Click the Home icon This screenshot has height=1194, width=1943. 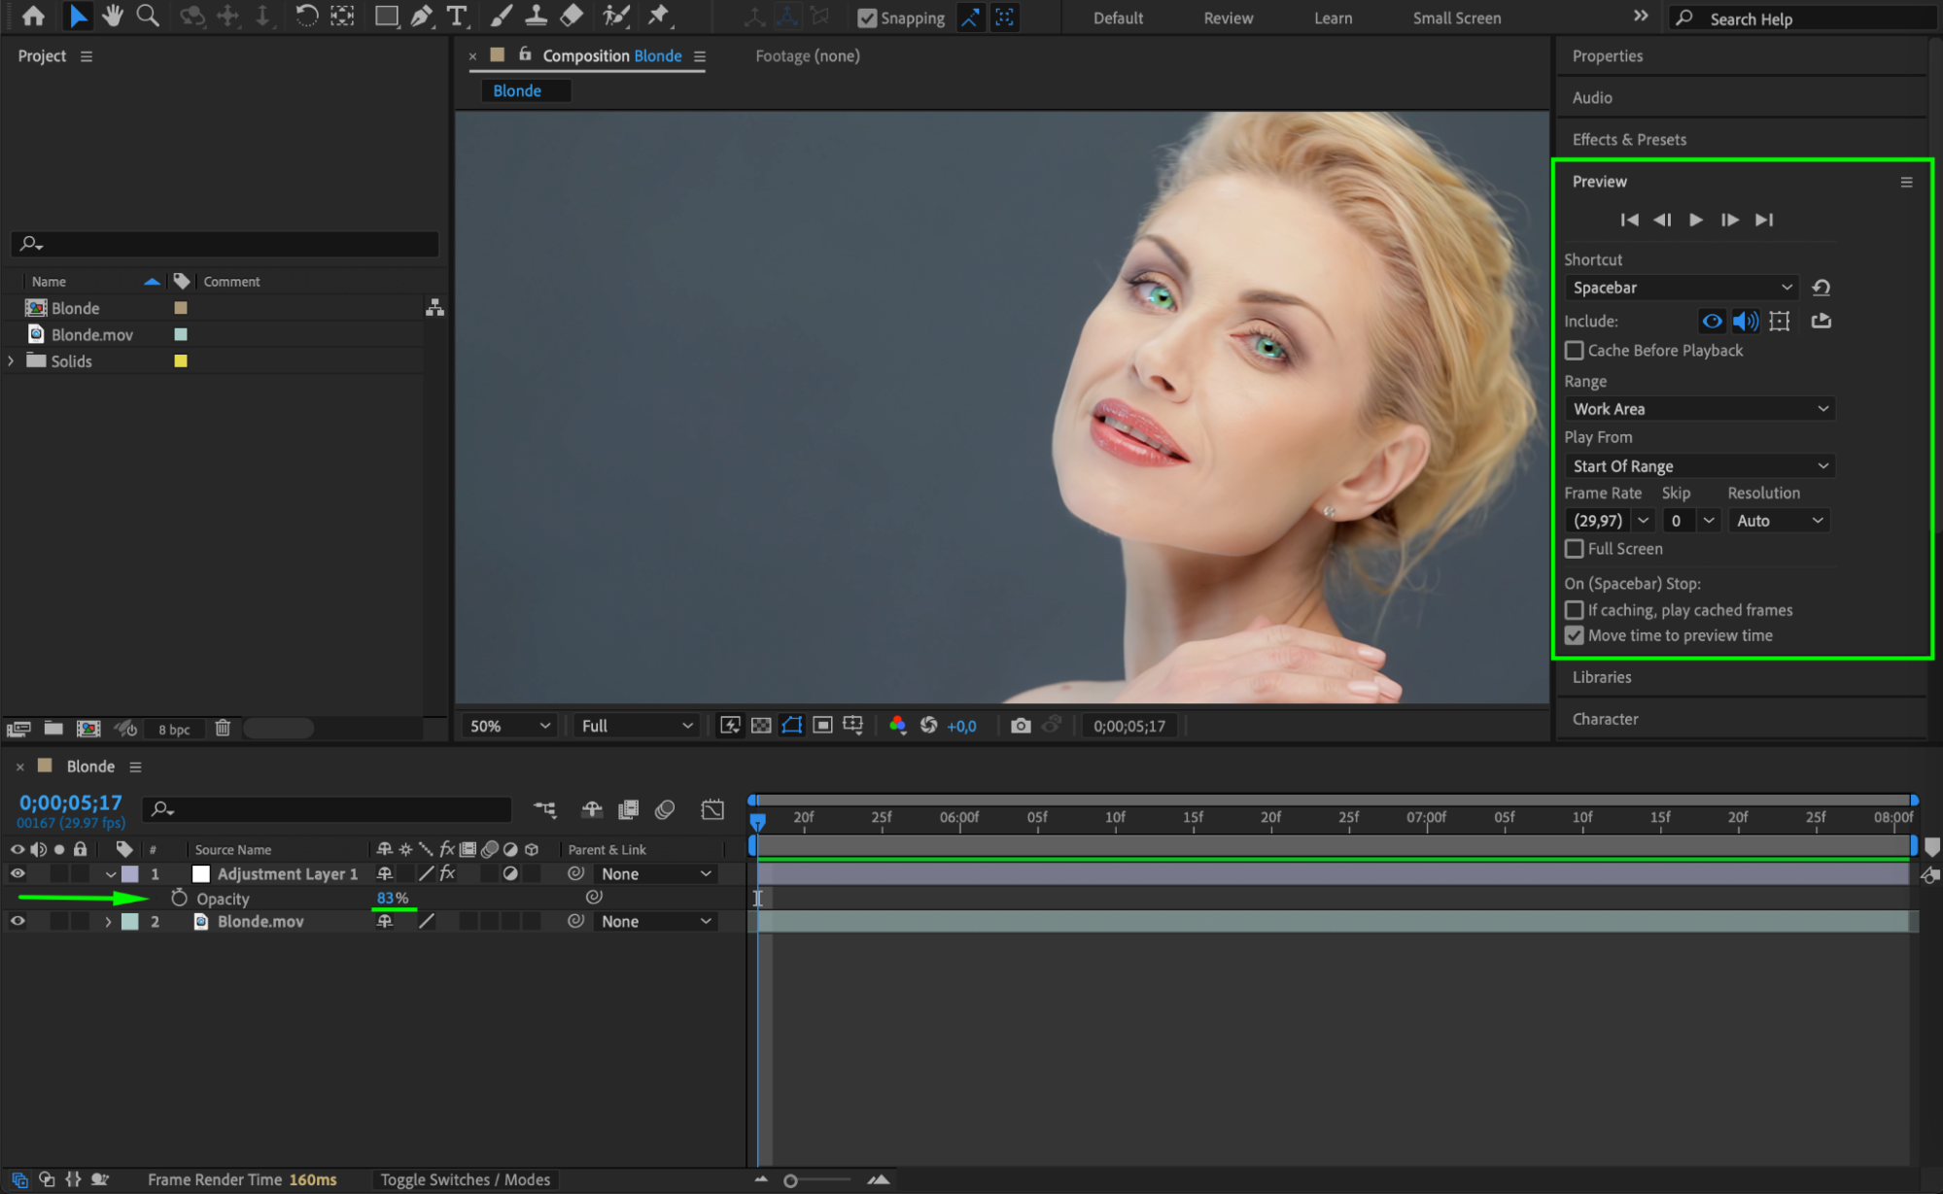[33, 16]
